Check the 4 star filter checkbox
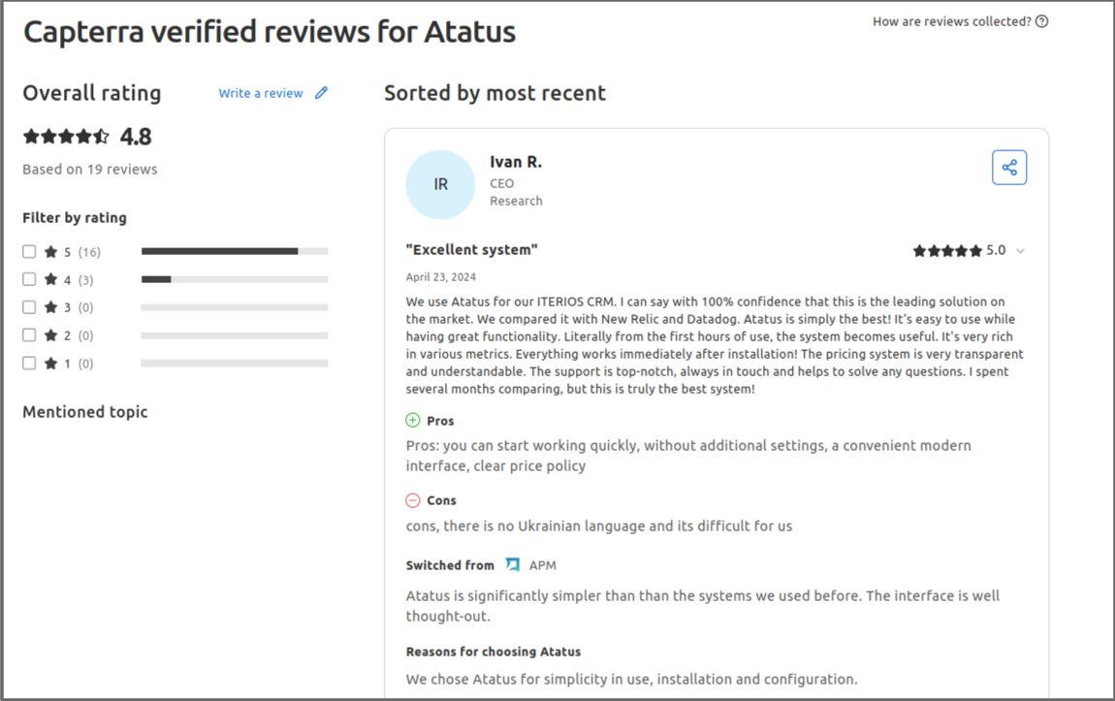The width and height of the screenshot is (1115, 701). tap(29, 280)
